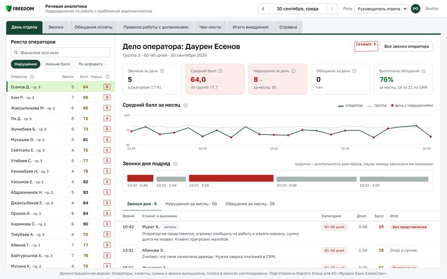Go to previous day arrow
This screenshot has width=447, height=279.
(x=263, y=9)
